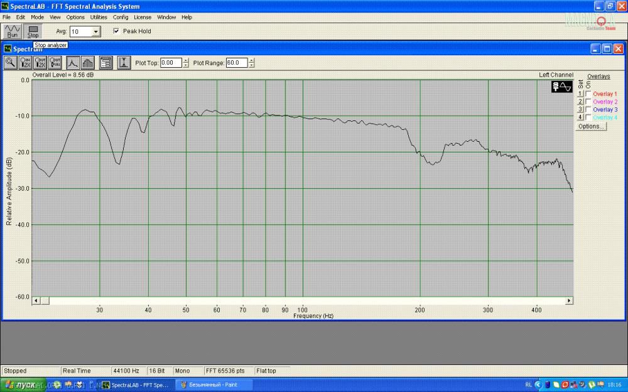Enable the Overlay 1 checkbox
Viewport: 628px width, 392px height.
point(588,94)
